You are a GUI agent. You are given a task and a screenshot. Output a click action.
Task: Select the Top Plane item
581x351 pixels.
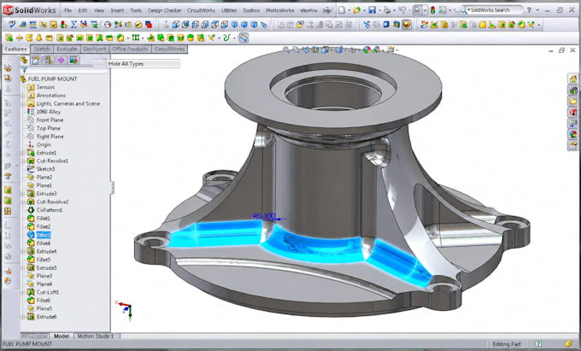[x=48, y=128]
